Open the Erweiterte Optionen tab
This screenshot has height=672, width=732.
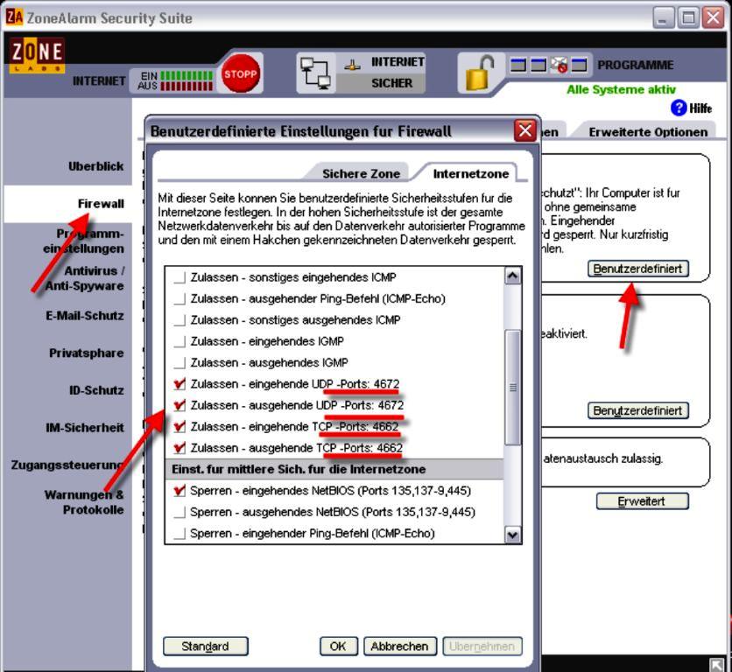[648, 132]
